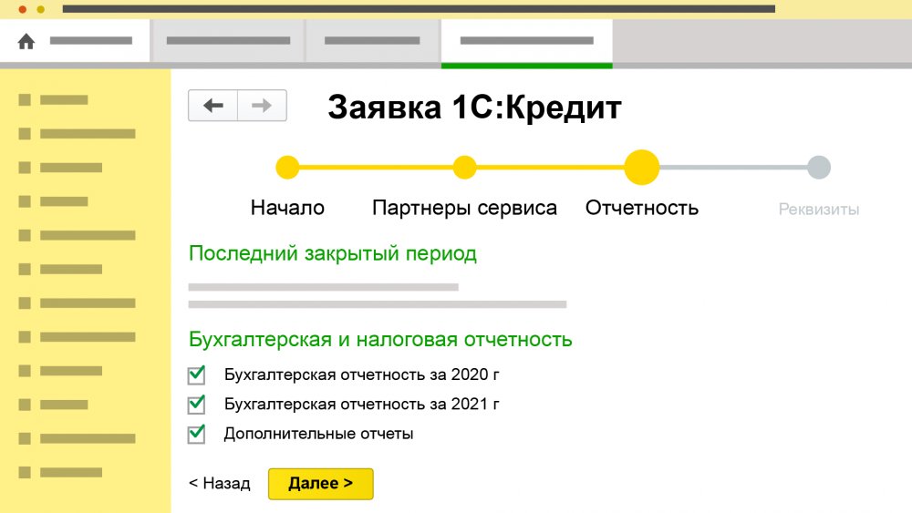Image resolution: width=912 pixels, height=513 pixels.
Task: Click the red window control dot
Action: coord(23,9)
